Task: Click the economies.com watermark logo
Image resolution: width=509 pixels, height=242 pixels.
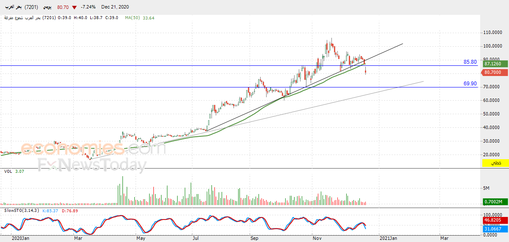Action: point(93,149)
